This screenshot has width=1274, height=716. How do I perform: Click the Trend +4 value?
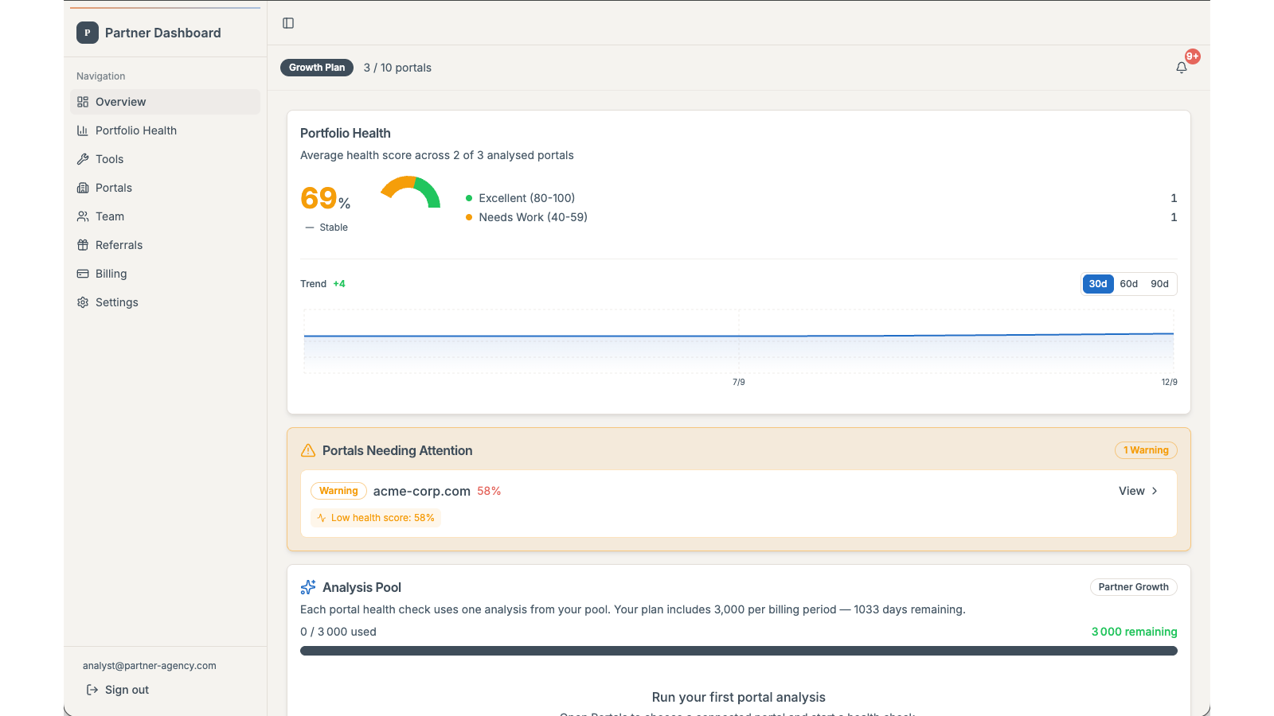pos(339,284)
